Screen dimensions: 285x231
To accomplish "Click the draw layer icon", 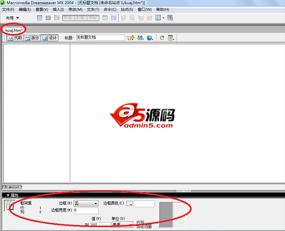I will click(x=57, y=18).
